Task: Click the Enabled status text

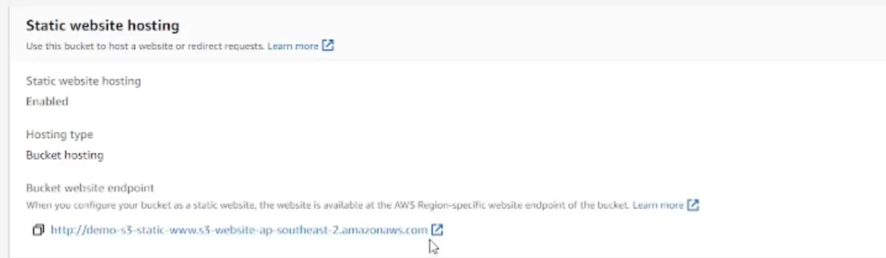Action: tap(47, 101)
